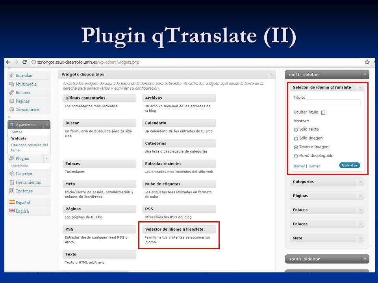The image size is (378, 283).
Task: Click the Borrar link
Action: tap(299, 166)
